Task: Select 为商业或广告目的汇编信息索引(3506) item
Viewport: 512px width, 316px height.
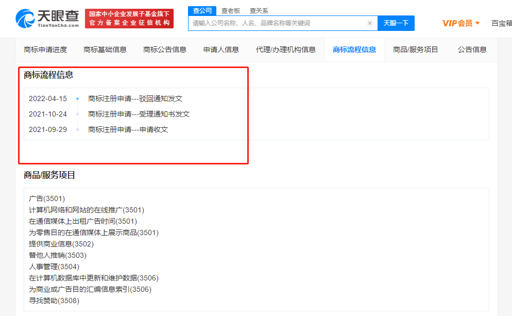Action: tap(90, 290)
